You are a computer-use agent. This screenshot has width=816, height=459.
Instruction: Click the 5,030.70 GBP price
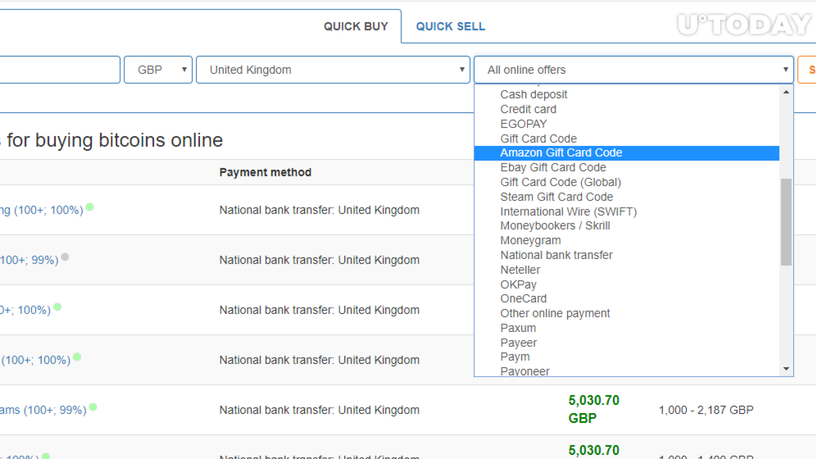point(594,409)
